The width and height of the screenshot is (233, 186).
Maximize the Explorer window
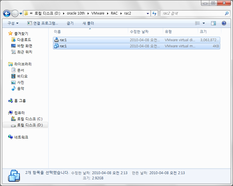pos(213,3)
